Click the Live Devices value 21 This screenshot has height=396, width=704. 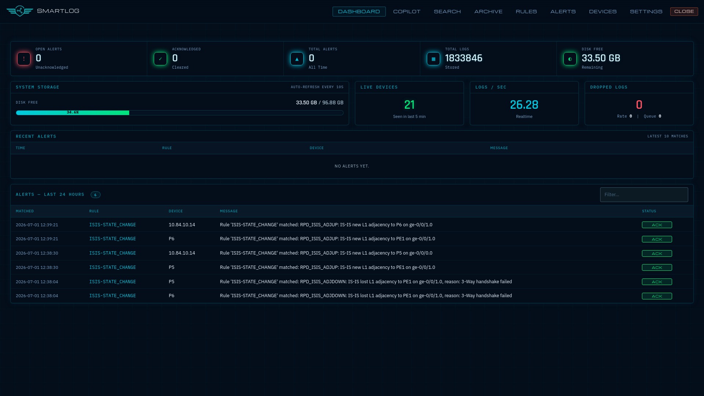click(409, 105)
